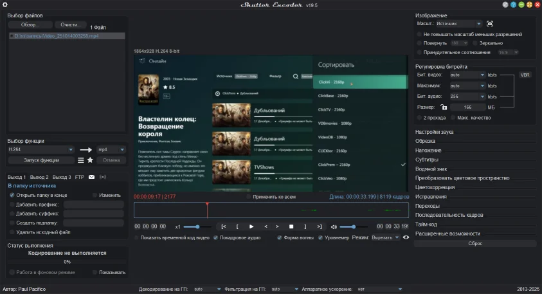Toggle 'Открыть папку в конце' checkbox
Screen dimensions: 542x294
(x=12, y=195)
